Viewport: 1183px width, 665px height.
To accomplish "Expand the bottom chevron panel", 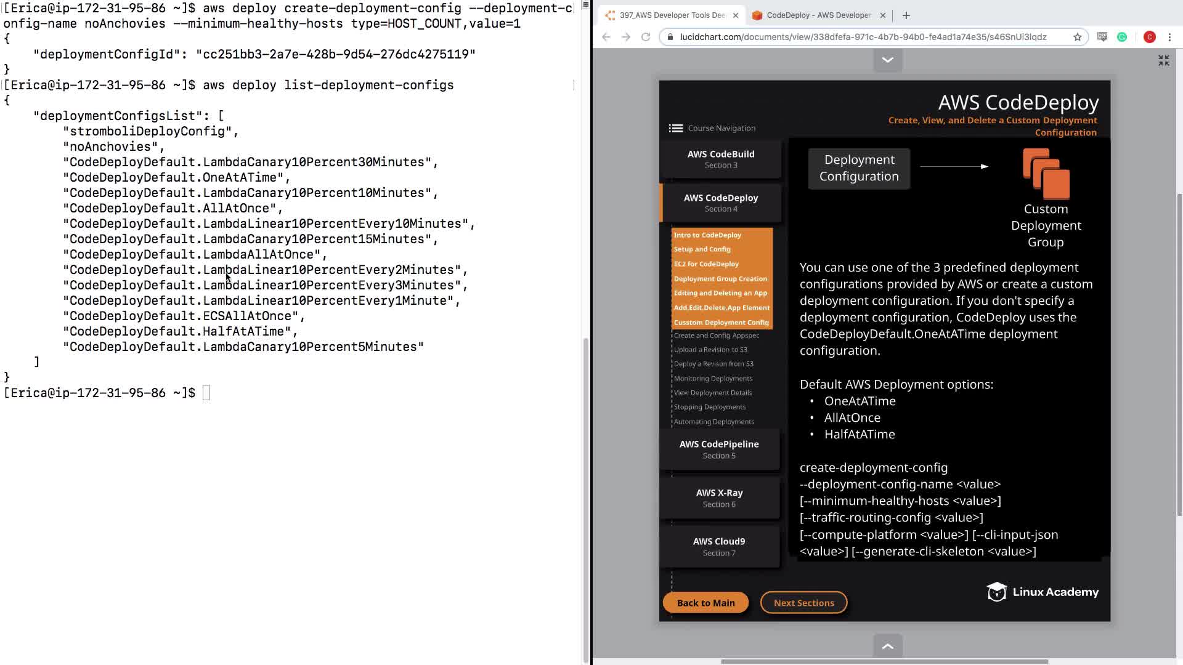I will 888,646.
